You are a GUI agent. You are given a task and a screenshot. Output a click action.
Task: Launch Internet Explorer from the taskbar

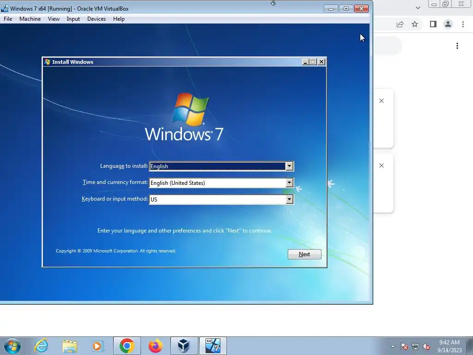(x=41, y=346)
